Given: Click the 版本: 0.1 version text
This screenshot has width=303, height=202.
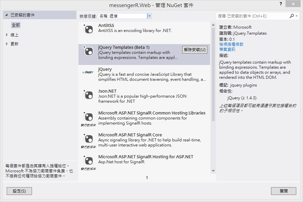Looking at the screenshot, I should coord(227,39).
